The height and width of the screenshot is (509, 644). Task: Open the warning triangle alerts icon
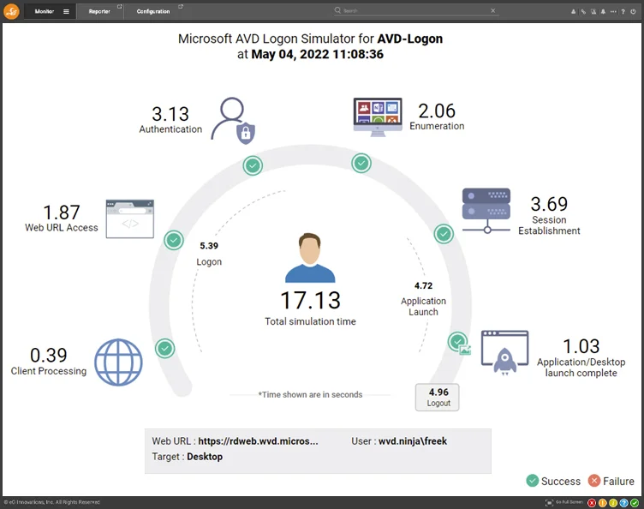pyautogui.click(x=593, y=12)
